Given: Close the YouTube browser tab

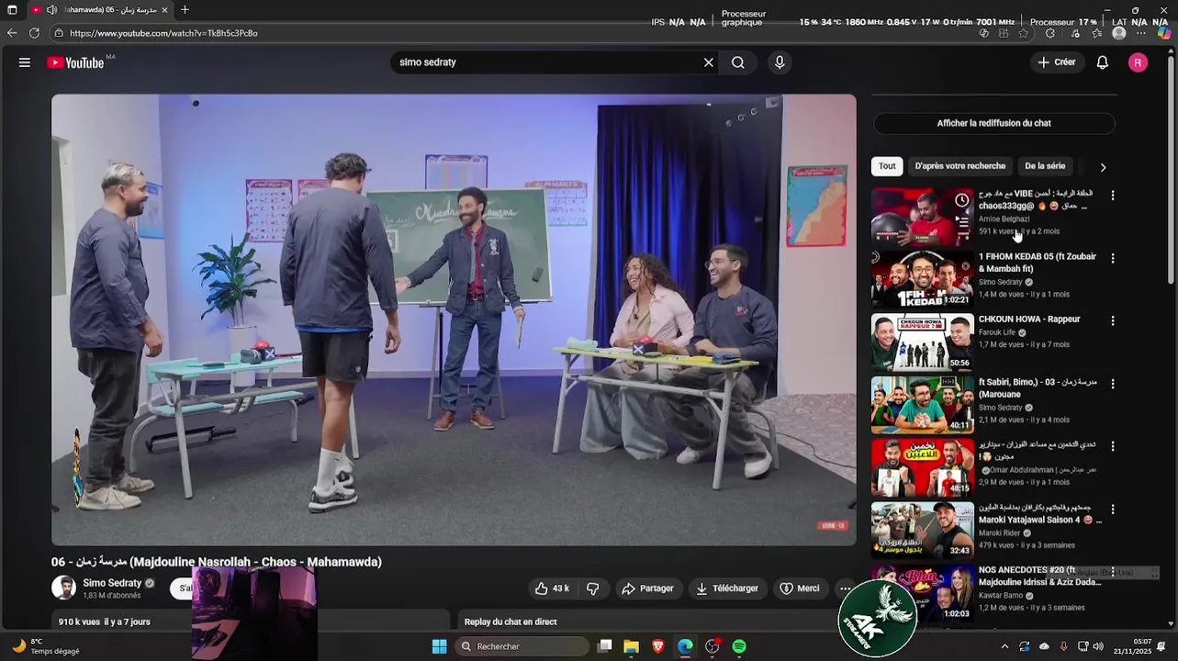Looking at the screenshot, I should click(x=164, y=10).
